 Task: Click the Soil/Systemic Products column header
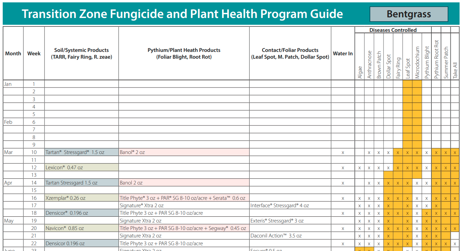coord(82,53)
